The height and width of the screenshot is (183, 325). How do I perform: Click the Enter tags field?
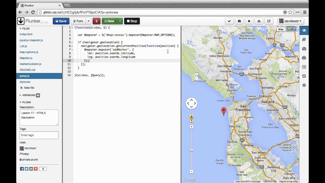(x=39, y=135)
